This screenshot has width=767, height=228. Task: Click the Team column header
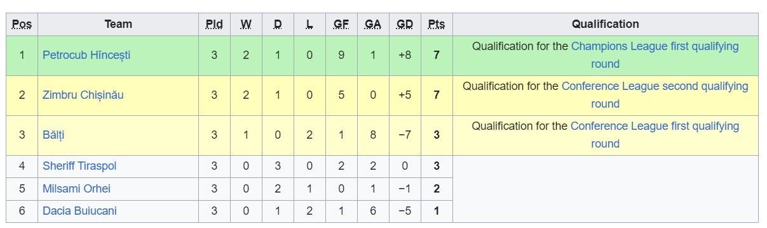click(x=118, y=24)
